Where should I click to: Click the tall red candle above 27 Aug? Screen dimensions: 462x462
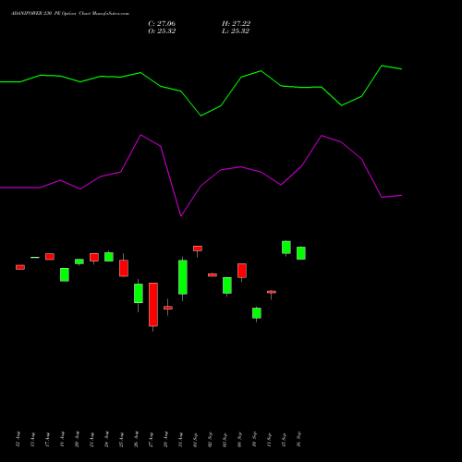coord(153,305)
